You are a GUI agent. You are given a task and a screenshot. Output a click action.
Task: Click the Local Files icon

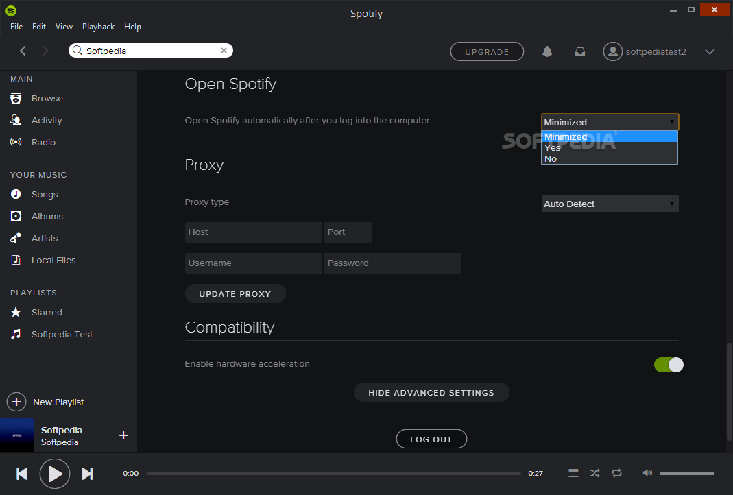pos(16,260)
